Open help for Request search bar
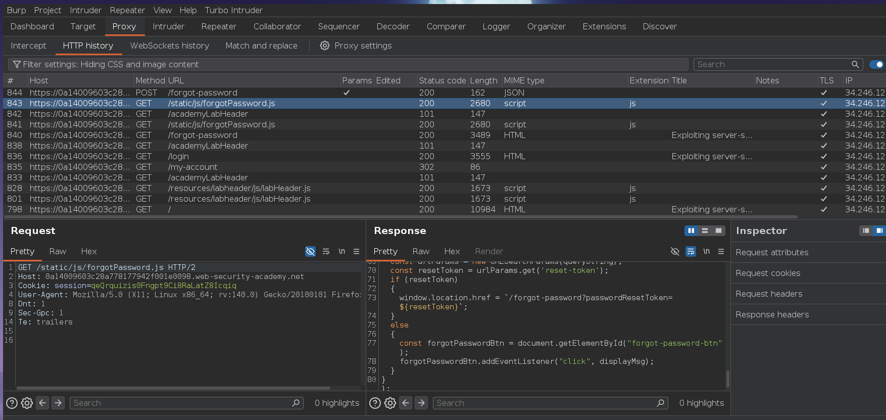886x420 pixels. coord(12,403)
